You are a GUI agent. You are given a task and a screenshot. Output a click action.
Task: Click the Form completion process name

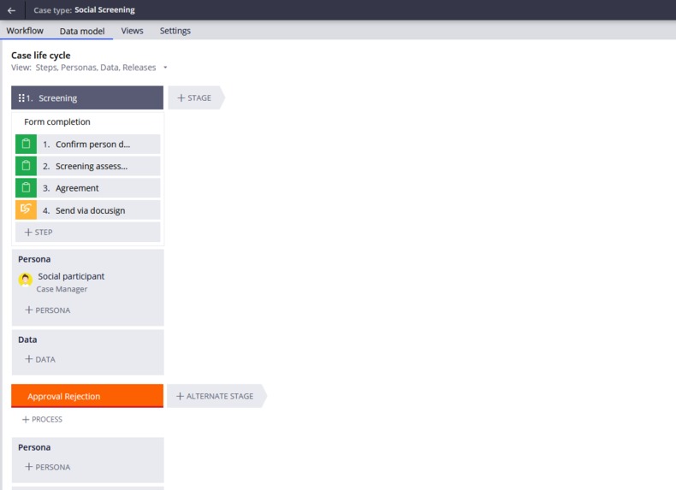pyautogui.click(x=57, y=121)
